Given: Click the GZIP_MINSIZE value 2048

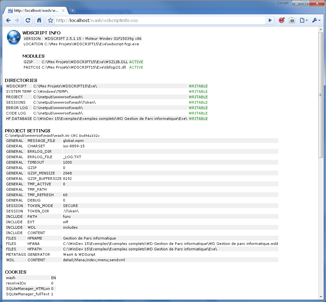Looking at the screenshot, I should click(x=67, y=173).
